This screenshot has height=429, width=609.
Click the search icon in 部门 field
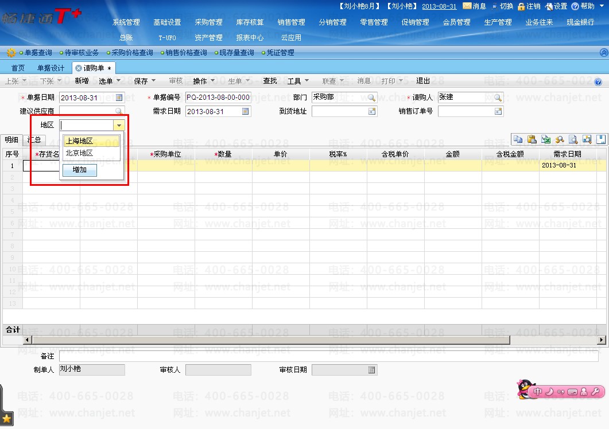point(372,97)
